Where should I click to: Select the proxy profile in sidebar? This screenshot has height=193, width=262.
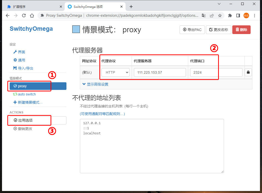(x=38, y=86)
